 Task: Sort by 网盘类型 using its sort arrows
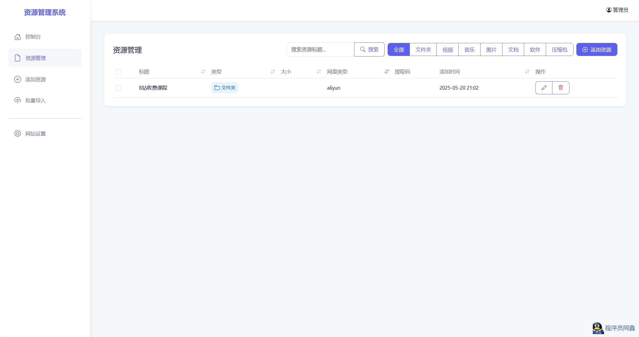point(387,71)
